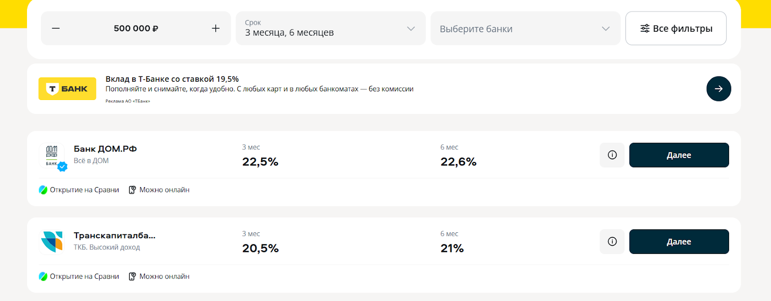
Task: Click the Банк ДОМ.РФ logo icon
Action: click(x=52, y=155)
